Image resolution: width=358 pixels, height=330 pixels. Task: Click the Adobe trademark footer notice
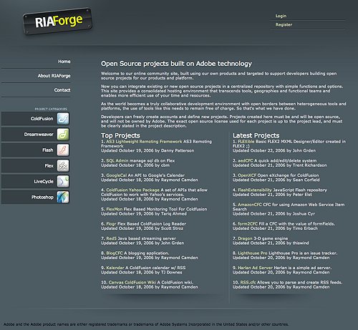tap(146, 324)
